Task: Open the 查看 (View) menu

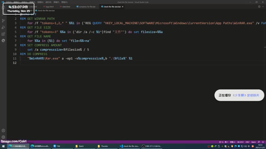Action: coord(32,2)
